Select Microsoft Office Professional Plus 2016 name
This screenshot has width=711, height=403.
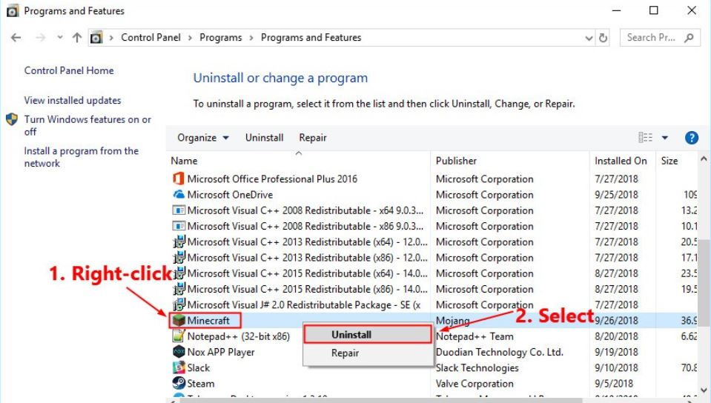coord(272,179)
